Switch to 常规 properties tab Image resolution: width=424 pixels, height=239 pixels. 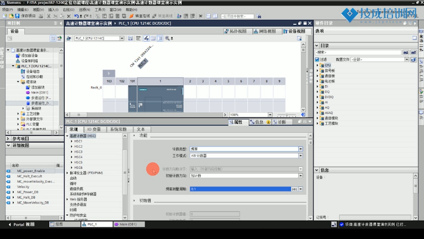point(74,129)
